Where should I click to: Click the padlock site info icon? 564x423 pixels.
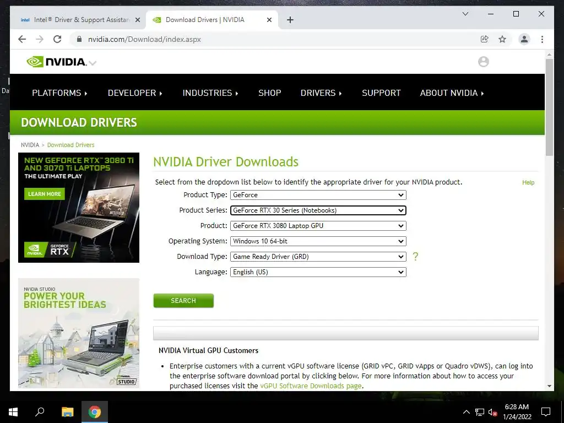point(79,39)
